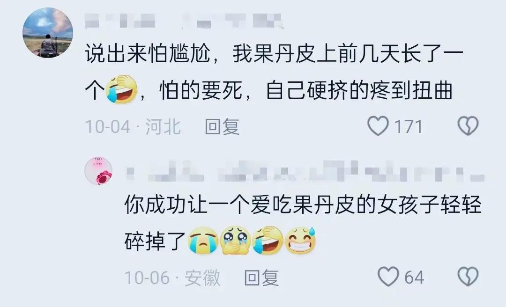This screenshot has height=307, width=506.
Task: Click the 10-06 · 安徽 timestamp
Action: coord(172,278)
